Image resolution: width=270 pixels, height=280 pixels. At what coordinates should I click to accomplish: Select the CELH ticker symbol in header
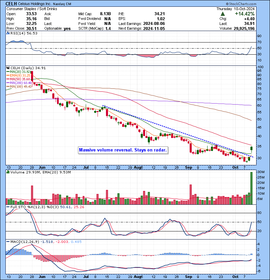11,4
